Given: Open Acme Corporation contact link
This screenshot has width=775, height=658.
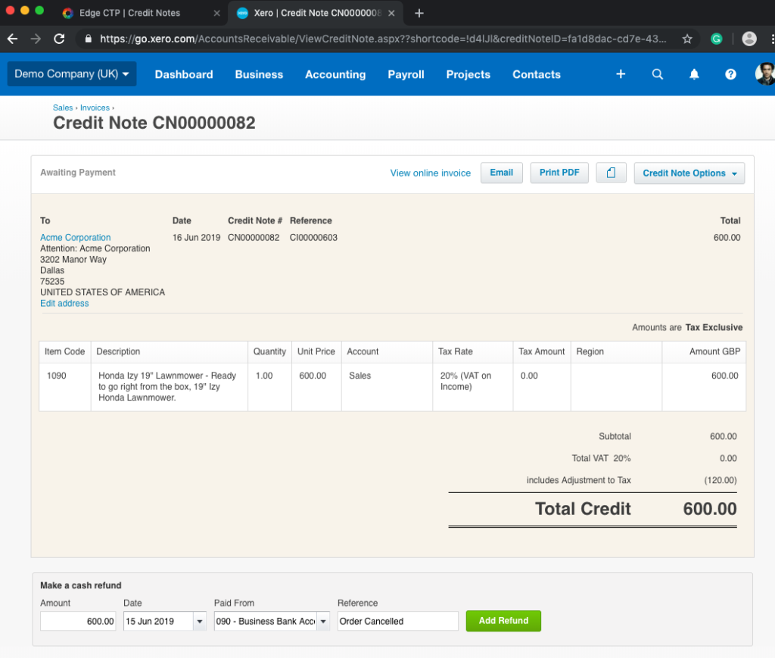Looking at the screenshot, I should [75, 237].
